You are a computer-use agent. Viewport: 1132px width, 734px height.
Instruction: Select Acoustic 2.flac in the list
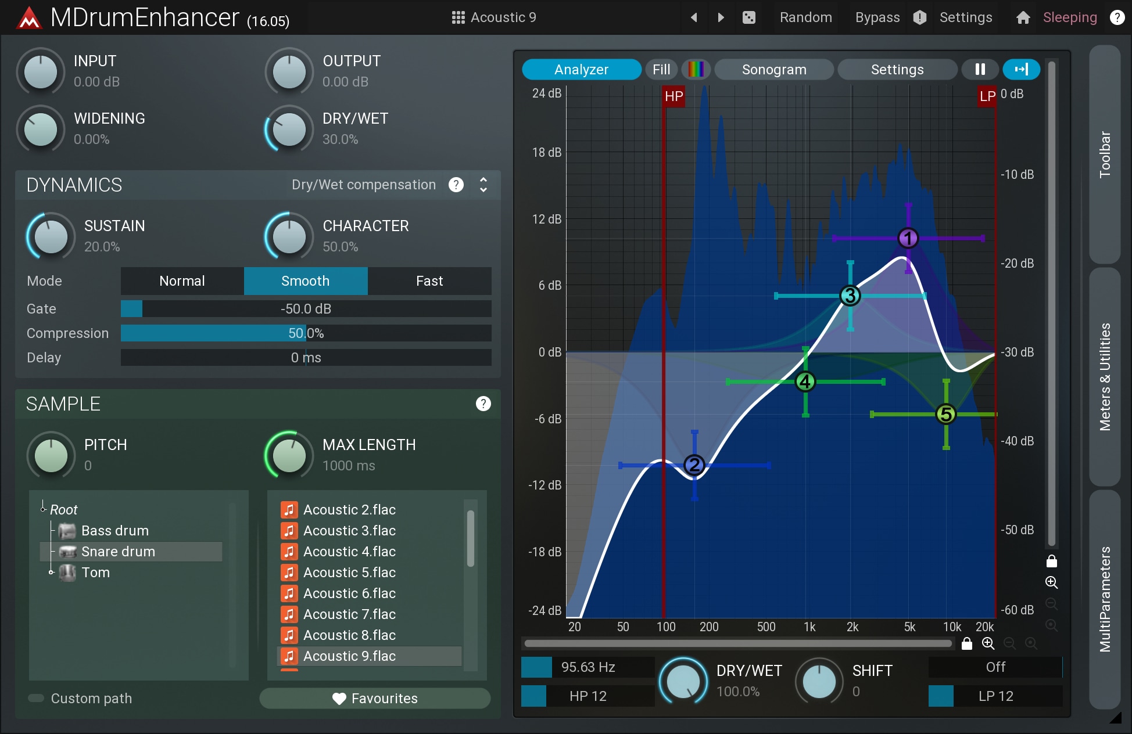pos(370,510)
